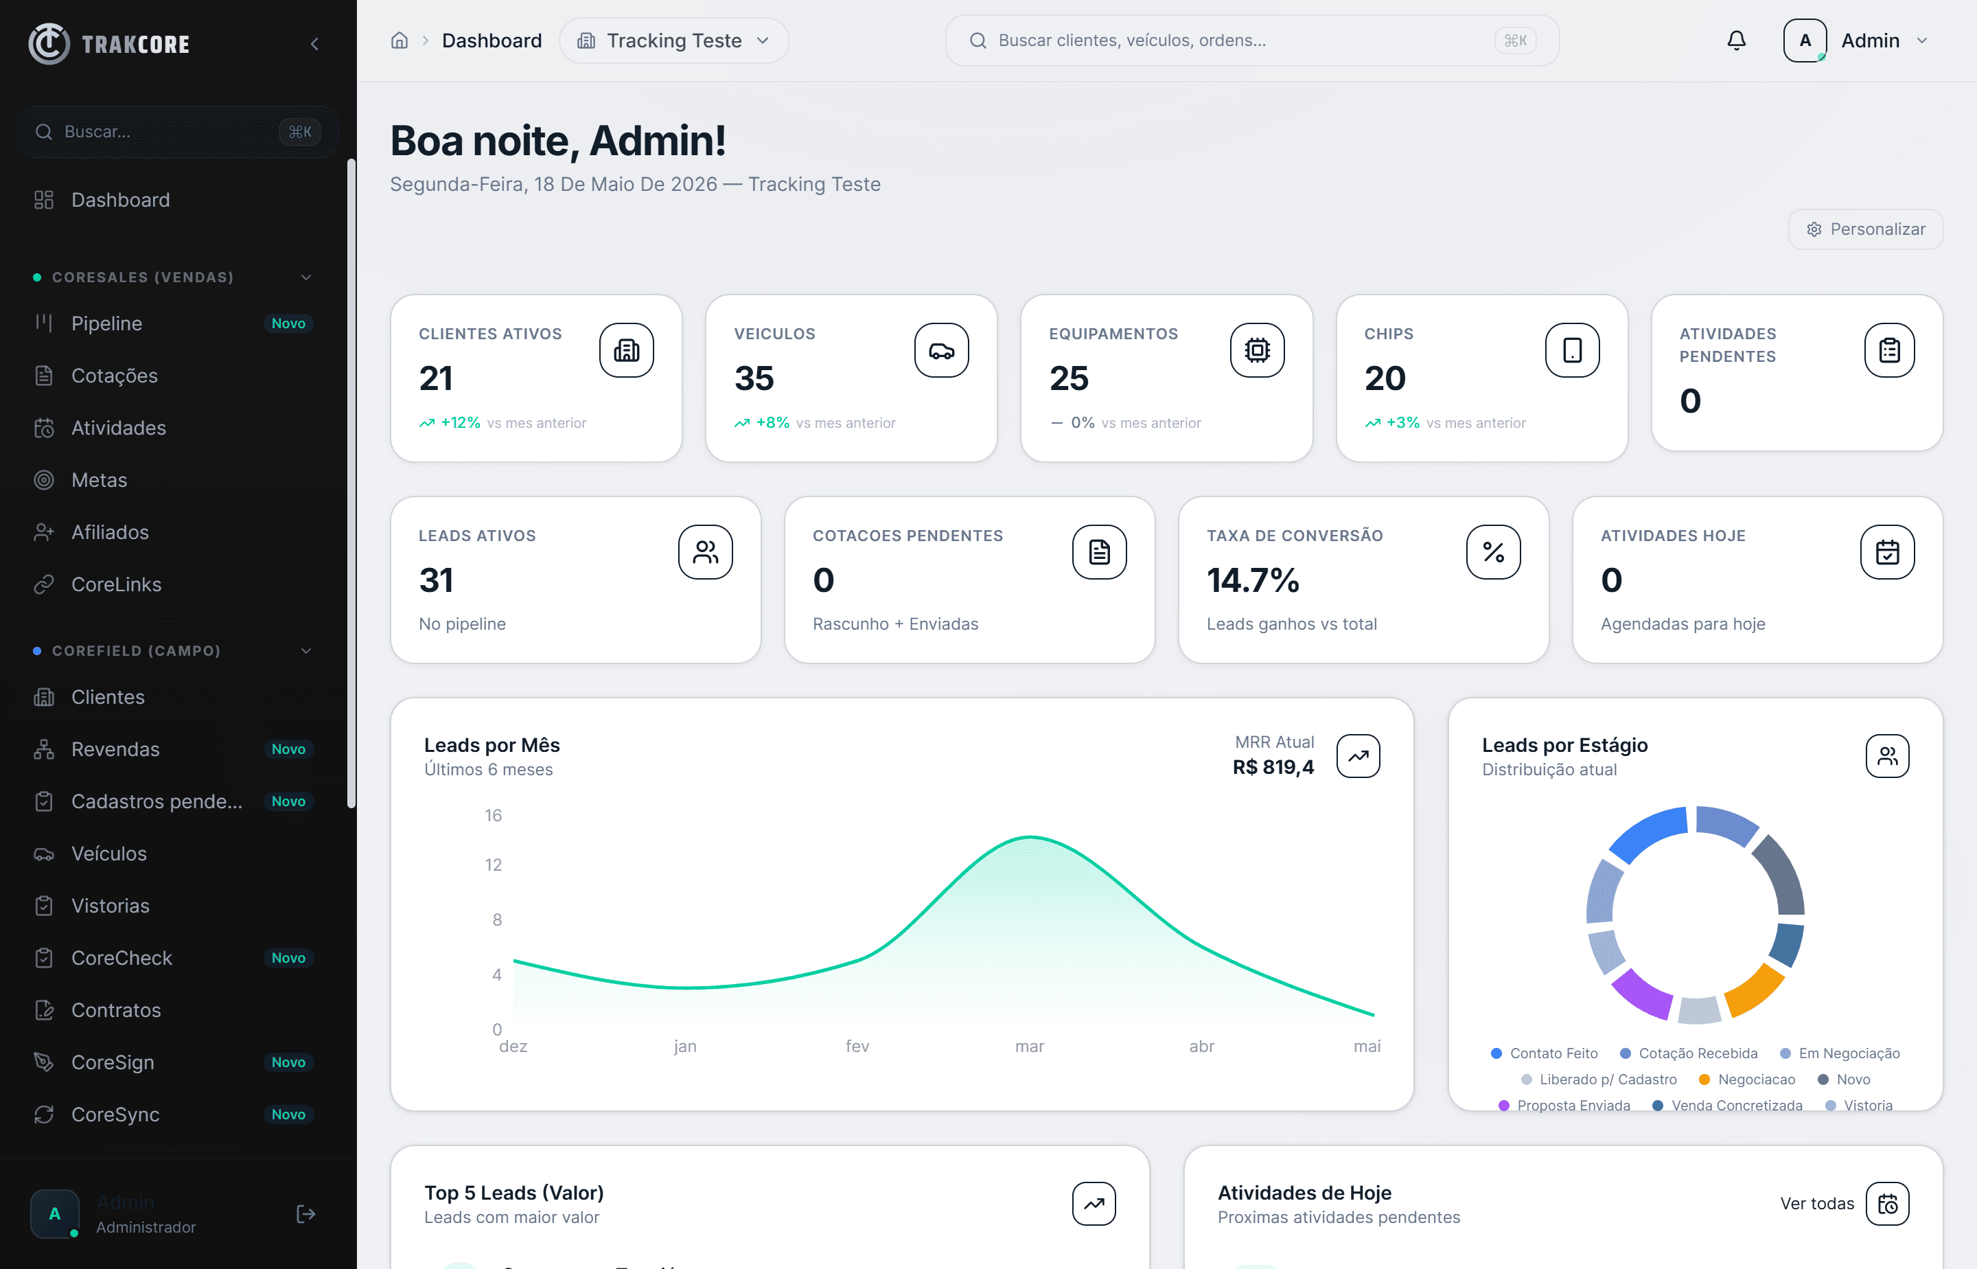Click the Equipamentos chip processor icon
The image size is (1977, 1269).
pos(1257,350)
